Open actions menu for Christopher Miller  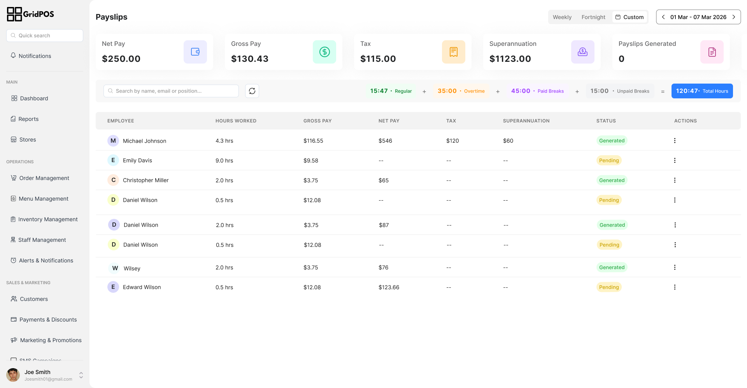point(675,180)
